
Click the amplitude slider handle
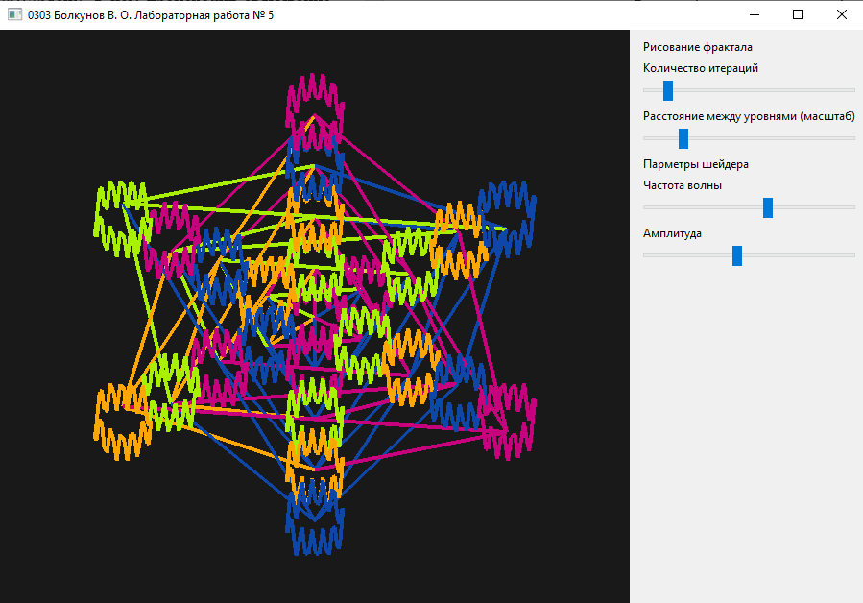[737, 255]
